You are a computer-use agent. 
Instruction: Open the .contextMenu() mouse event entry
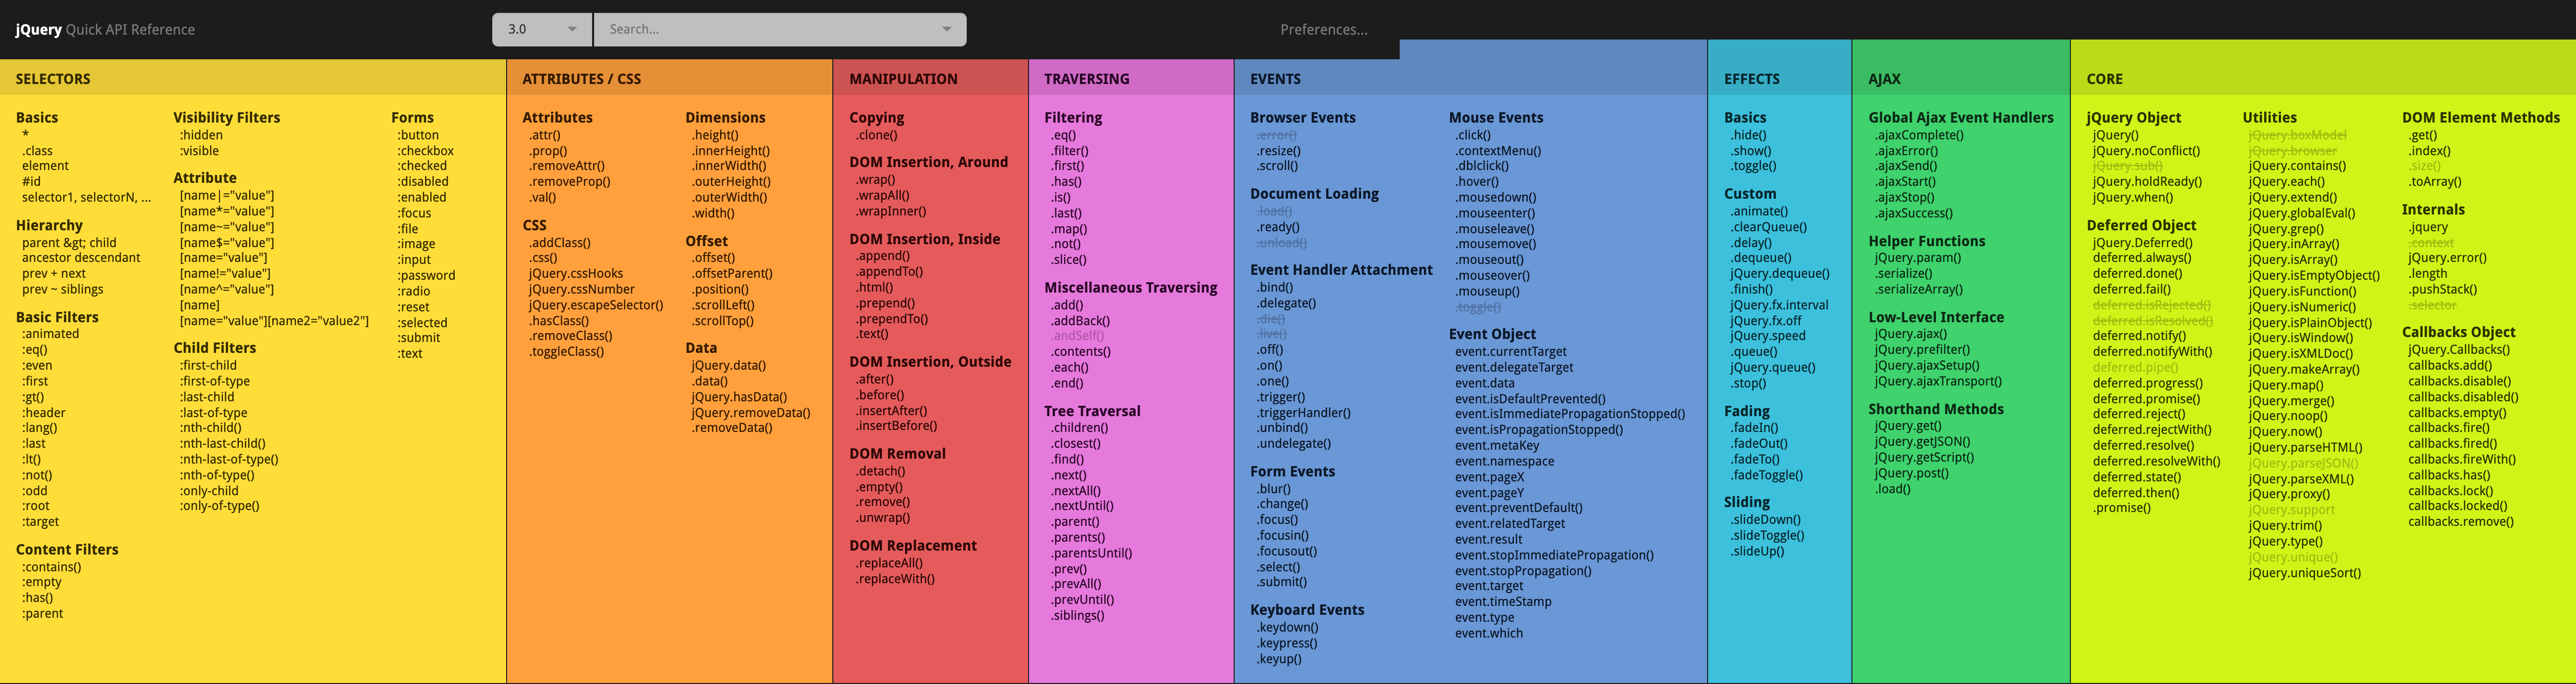tap(1498, 151)
